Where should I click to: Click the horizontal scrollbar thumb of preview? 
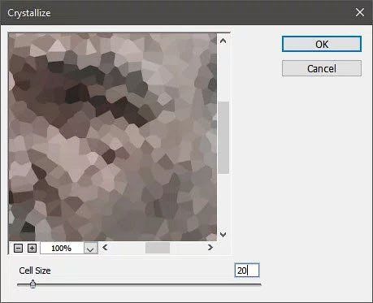click(x=158, y=248)
